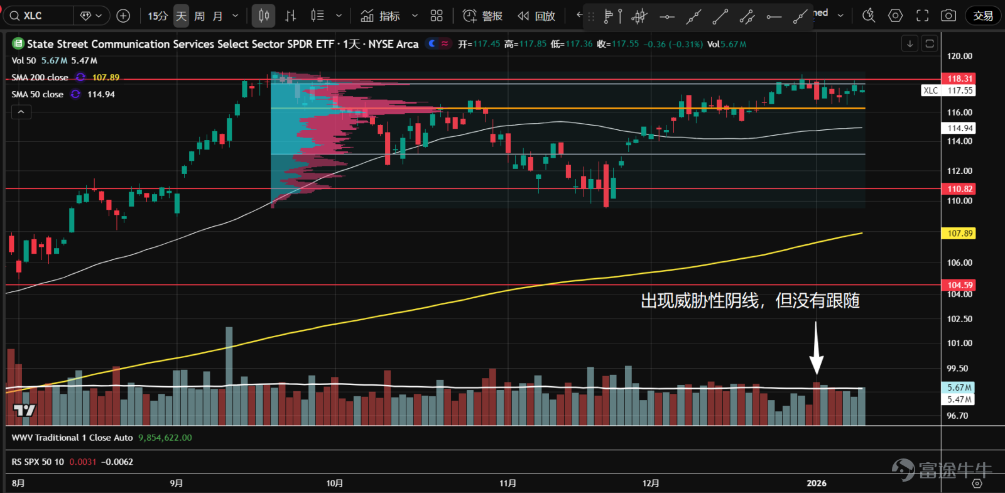Start 回放 bar replay

(536, 16)
